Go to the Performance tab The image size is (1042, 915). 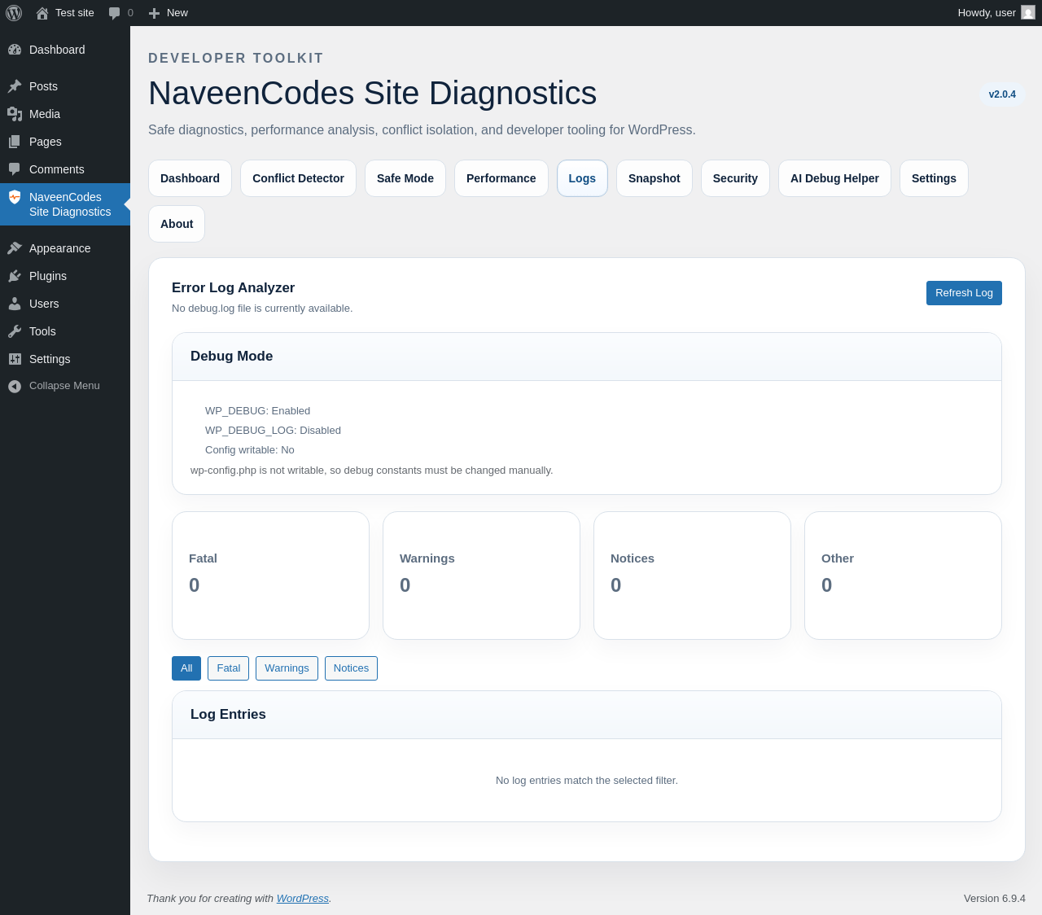pos(501,178)
